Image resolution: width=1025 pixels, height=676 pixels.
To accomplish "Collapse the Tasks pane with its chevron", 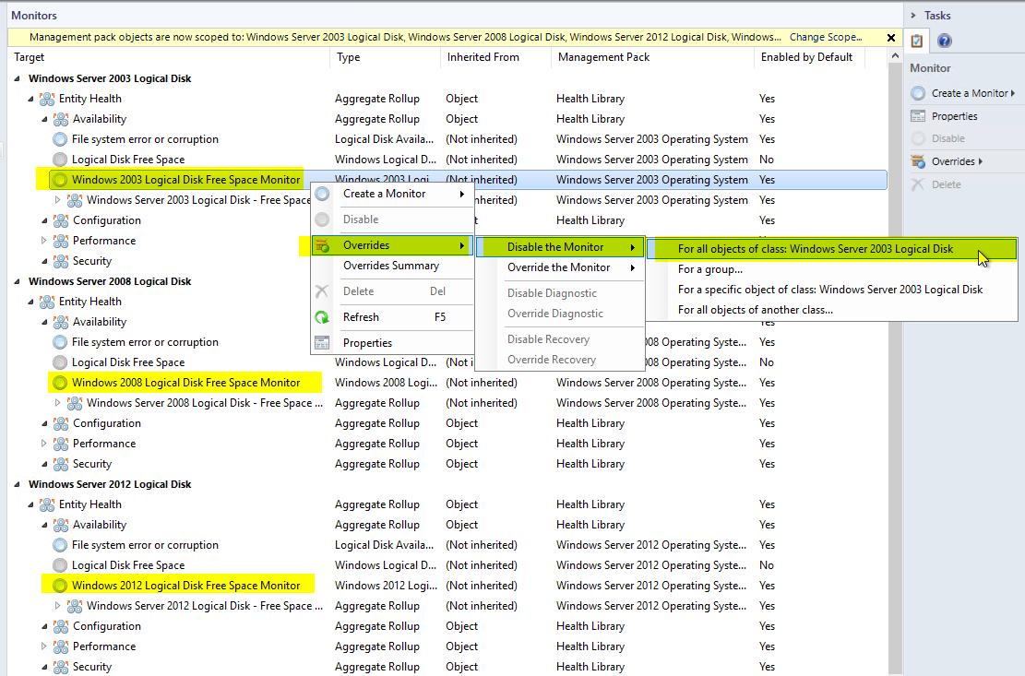I will point(914,15).
